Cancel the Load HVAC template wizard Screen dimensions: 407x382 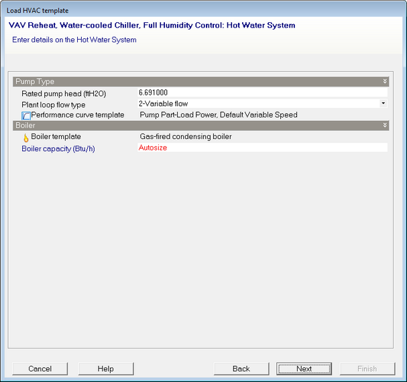coord(40,369)
